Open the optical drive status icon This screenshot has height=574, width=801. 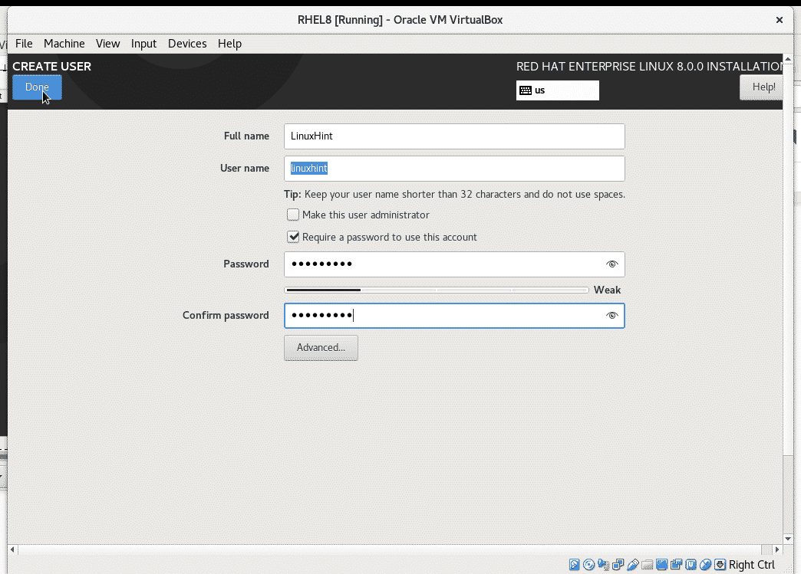588,564
